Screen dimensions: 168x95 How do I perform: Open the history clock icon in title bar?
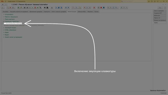pyautogui.click(x=152, y=1)
